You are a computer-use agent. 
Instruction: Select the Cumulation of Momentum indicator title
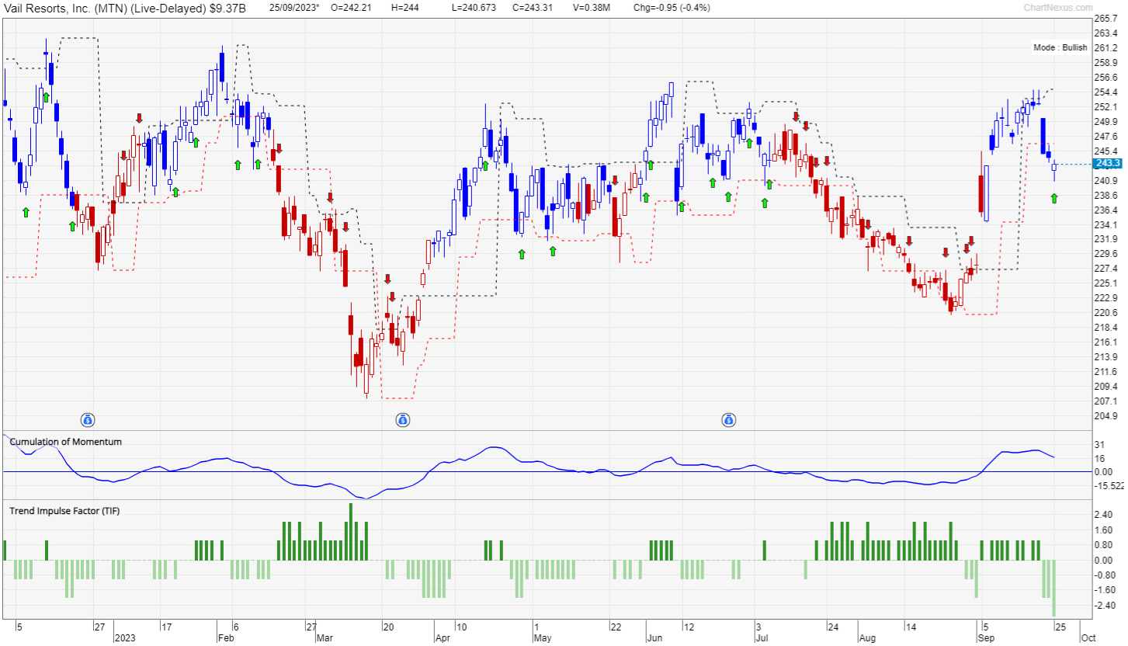click(x=65, y=442)
